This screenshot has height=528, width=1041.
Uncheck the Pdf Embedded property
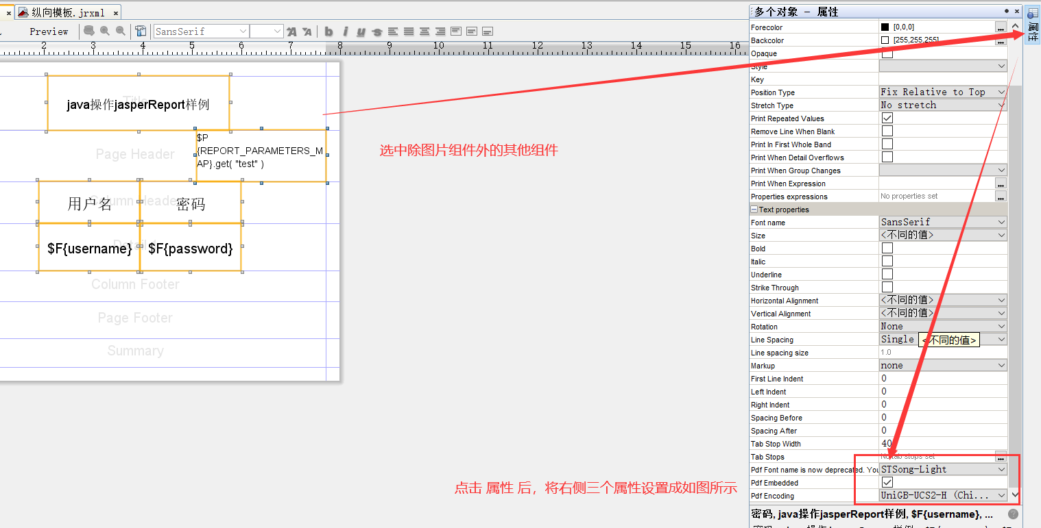tap(887, 482)
